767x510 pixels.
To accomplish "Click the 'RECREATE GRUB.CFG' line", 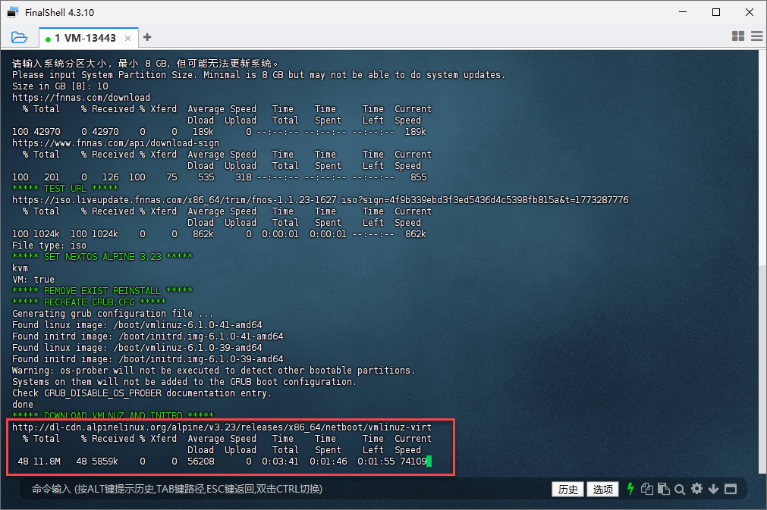I will (89, 302).
